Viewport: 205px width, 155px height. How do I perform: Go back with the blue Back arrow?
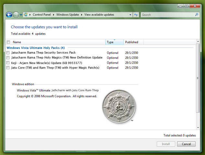[x=9, y=15]
